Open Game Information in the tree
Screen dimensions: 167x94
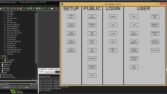click(x=7, y=75)
